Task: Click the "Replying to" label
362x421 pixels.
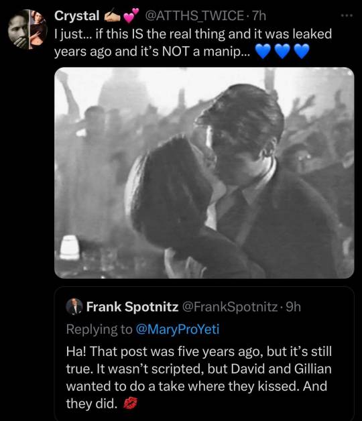Action: (x=99, y=329)
